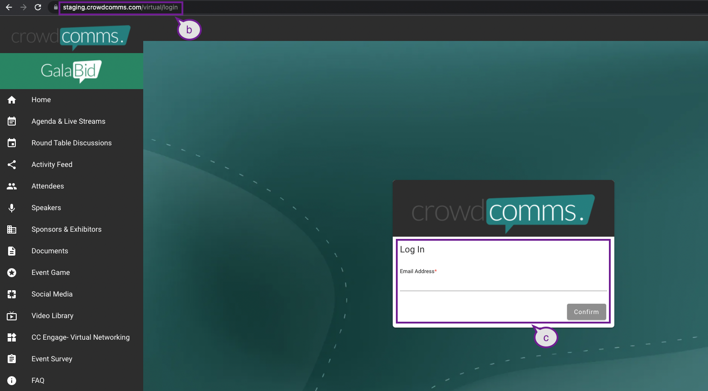The image size is (708, 391).
Task: Go to Sponsors & Exhibitors
Action: point(66,229)
